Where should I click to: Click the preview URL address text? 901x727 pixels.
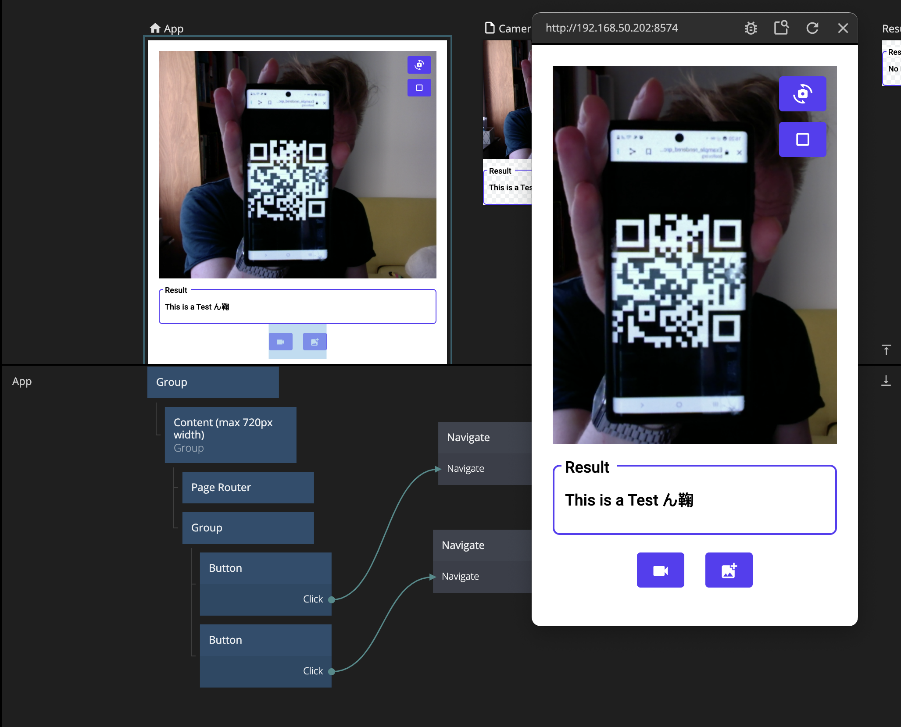click(x=611, y=28)
